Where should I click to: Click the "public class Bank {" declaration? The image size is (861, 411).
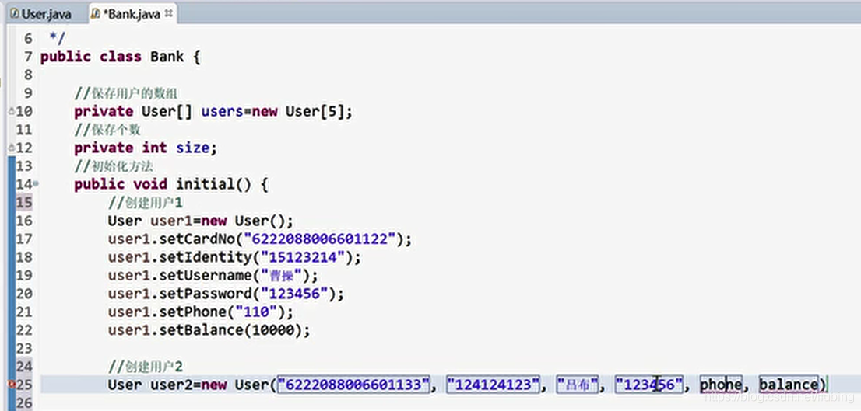pyautogui.click(x=121, y=57)
